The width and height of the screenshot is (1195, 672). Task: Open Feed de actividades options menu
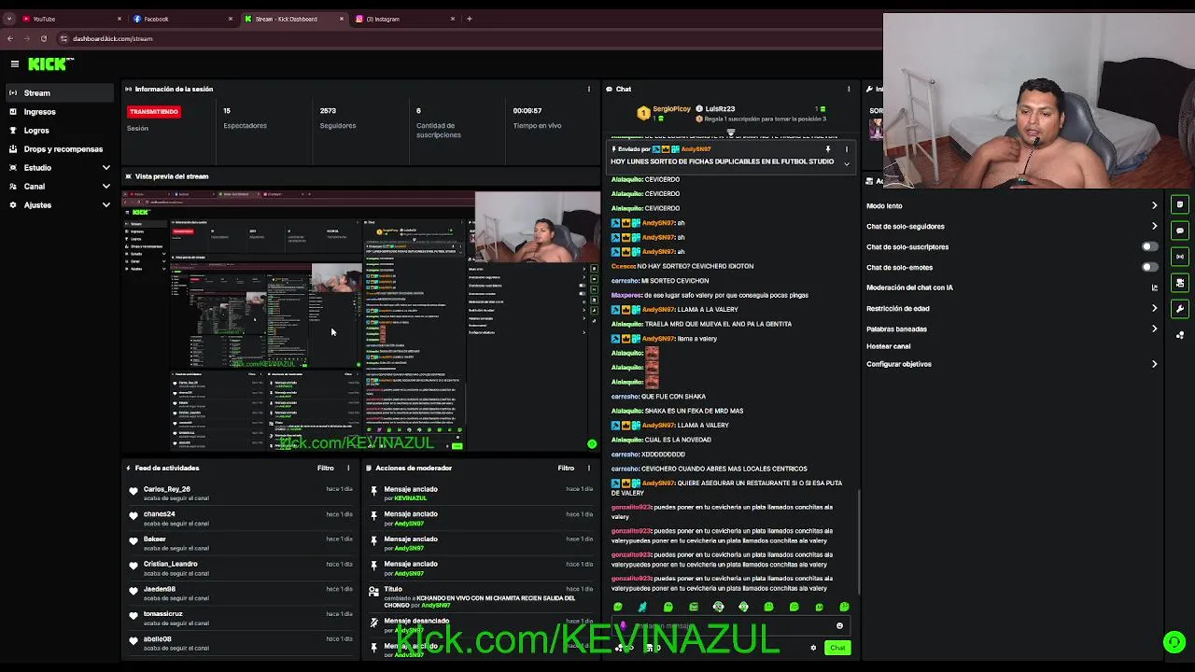(348, 468)
